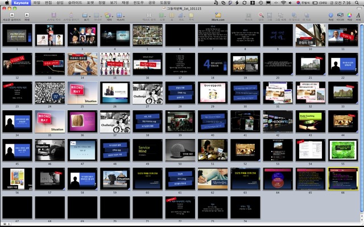Click the 스타일 붙이기 paste style icon
The image size is (364, 227).
71,15
